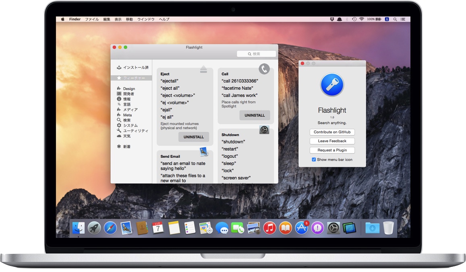Click the Time Machine menu bar icon
This screenshot has width=466, height=272.
tap(354, 19)
